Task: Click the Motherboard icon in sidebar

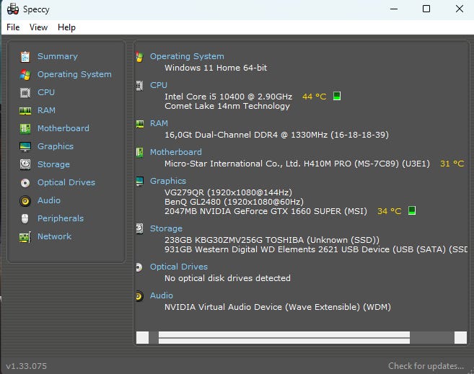Action: (x=25, y=128)
